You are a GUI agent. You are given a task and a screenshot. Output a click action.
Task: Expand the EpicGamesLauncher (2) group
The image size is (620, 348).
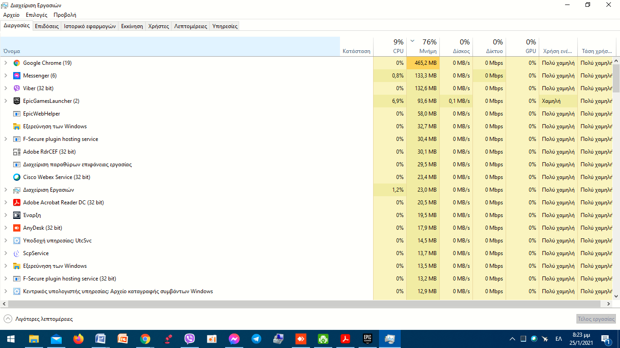coord(6,101)
